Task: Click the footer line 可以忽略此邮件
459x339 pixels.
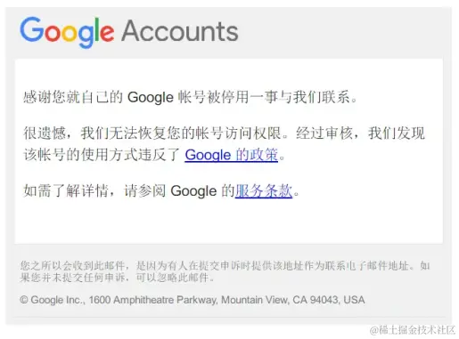Action: (175, 278)
